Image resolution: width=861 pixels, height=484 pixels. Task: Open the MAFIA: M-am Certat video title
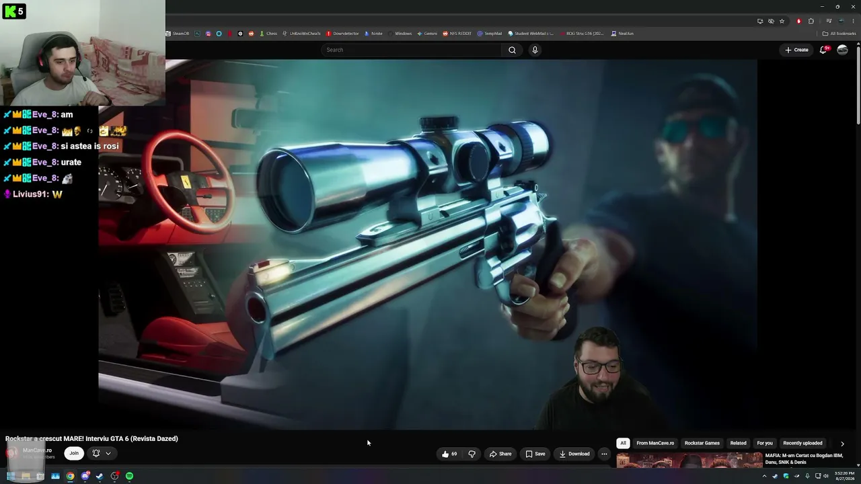804,459
